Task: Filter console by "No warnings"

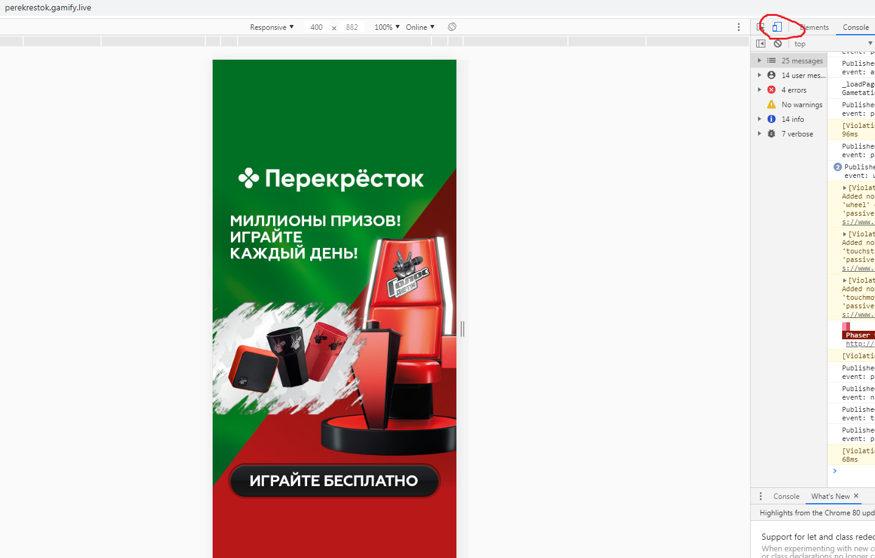Action: 802,105
